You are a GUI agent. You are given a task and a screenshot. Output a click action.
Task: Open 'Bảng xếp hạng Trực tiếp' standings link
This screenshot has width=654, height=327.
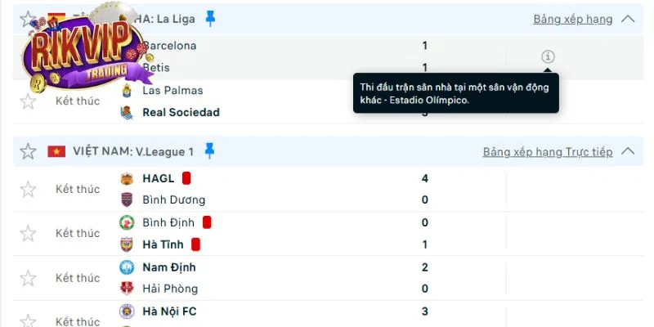(547, 152)
